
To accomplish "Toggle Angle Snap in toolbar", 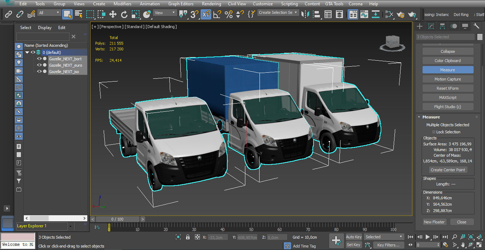I will (x=217, y=14).
